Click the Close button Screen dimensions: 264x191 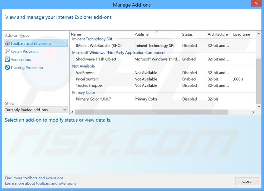(x=247, y=181)
